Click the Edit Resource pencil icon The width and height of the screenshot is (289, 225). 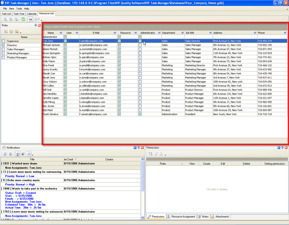tap(11, 20)
